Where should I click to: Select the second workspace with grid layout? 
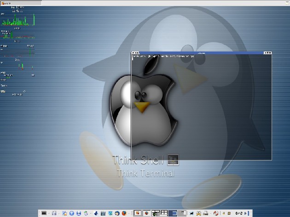tap(164, 213)
